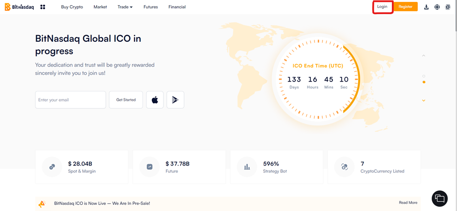This screenshot has height=211, width=457.
Task: Click the megaphone announcement icon
Action: point(42,203)
